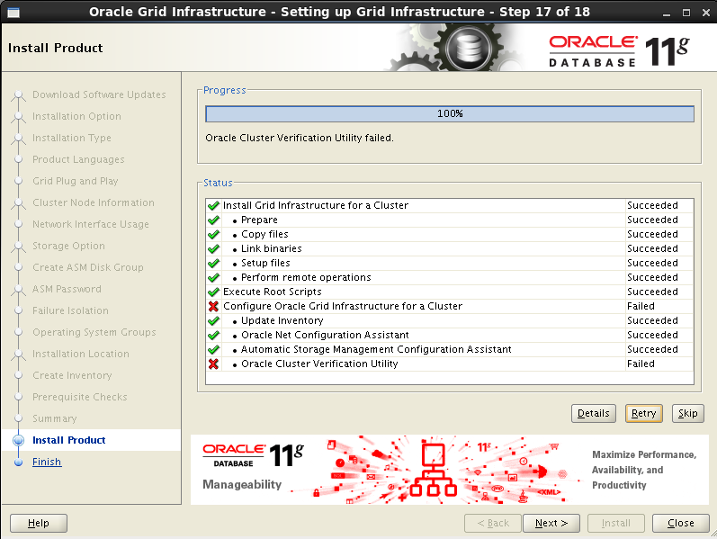Image resolution: width=717 pixels, height=539 pixels.
Task: Click the Prerequisite Checks step
Action: click(80, 397)
